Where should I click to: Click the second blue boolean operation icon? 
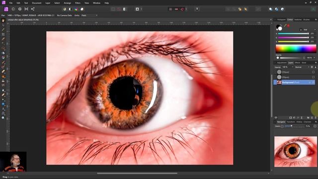click(276, 9)
